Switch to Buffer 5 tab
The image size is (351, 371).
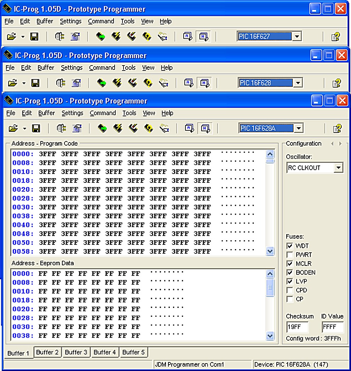tap(133, 352)
